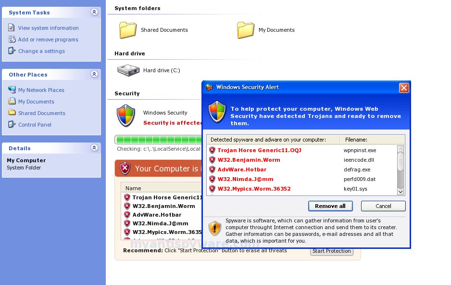Viewport: 451px width, 285px height.
Task: Click the key01.sys filename
Action: pyautogui.click(x=355, y=189)
